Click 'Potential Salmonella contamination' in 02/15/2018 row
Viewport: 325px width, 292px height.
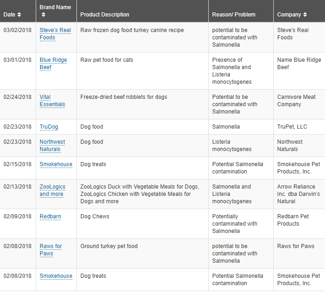[x=238, y=168]
